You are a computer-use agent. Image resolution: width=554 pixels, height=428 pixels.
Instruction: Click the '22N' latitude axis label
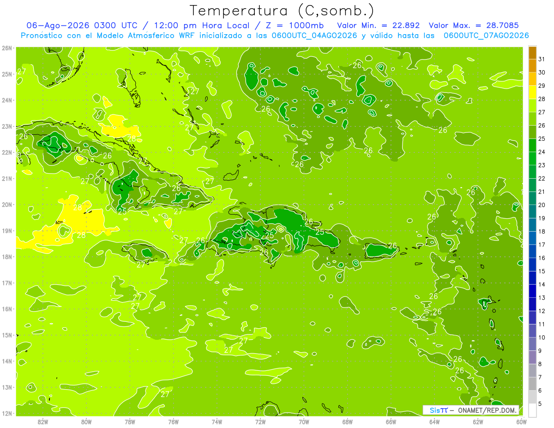(7, 152)
